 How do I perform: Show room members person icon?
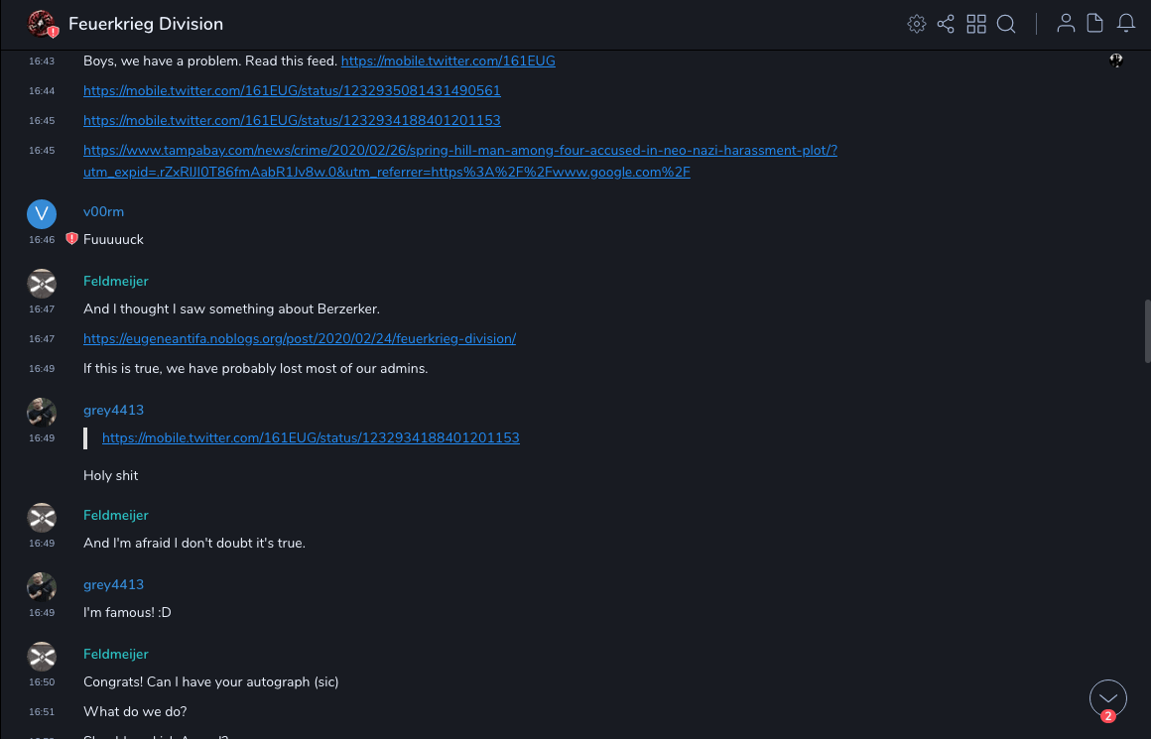coord(1066,24)
